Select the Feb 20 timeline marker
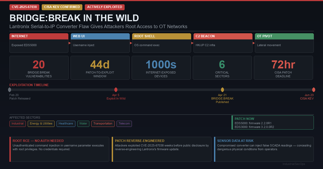The height and width of the screenshot is (169, 323). (x=10, y=90)
